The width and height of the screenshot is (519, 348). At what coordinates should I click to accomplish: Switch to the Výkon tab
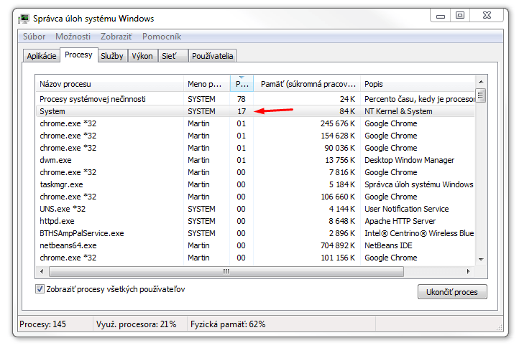[x=142, y=56]
